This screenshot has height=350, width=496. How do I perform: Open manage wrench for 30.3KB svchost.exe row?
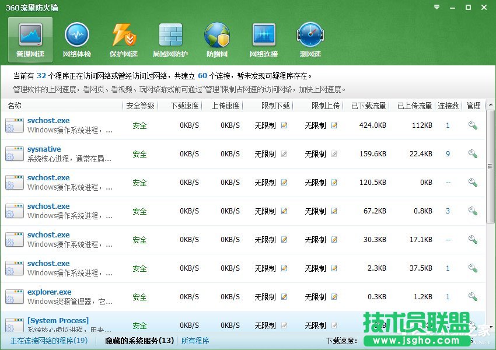point(473,239)
